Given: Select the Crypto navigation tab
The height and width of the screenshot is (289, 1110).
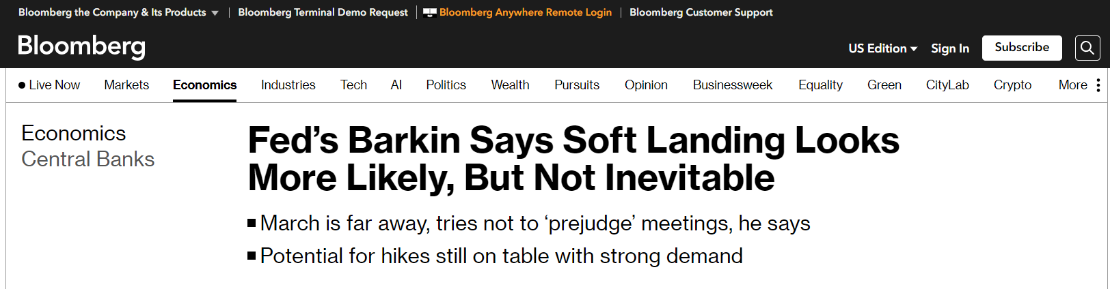Looking at the screenshot, I should pos(1012,85).
